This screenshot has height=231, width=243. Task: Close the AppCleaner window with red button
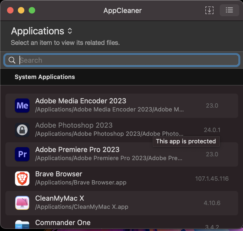pyautogui.click(x=10, y=10)
